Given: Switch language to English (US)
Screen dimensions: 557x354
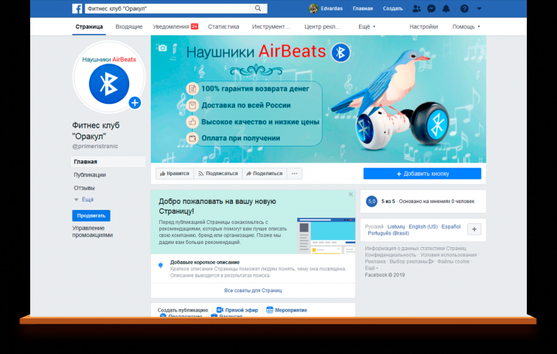Looking at the screenshot, I should [x=423, y=227].
